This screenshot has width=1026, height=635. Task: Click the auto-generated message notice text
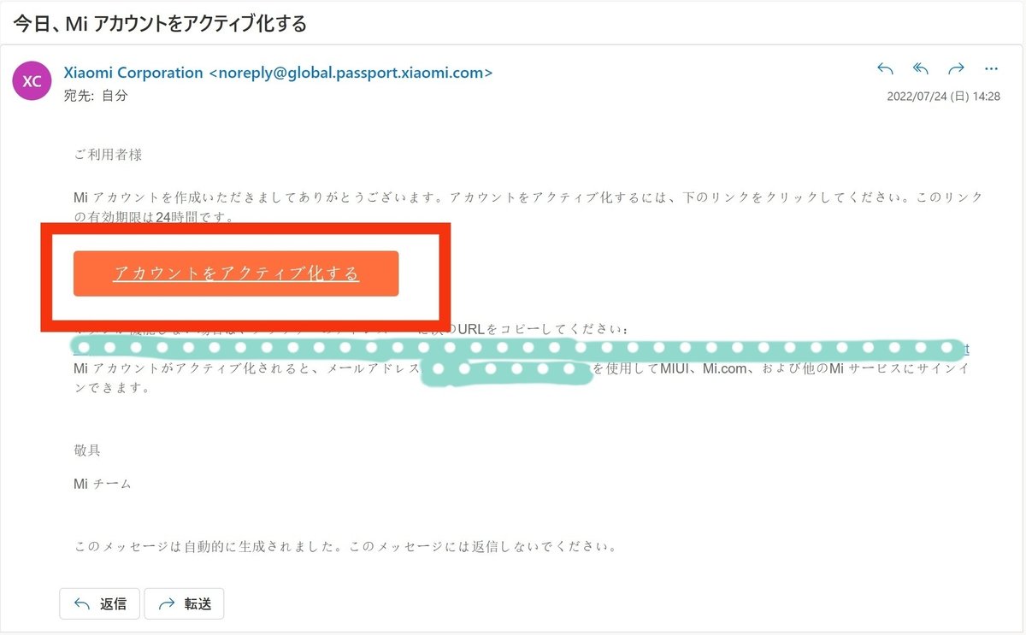[345, 545]
